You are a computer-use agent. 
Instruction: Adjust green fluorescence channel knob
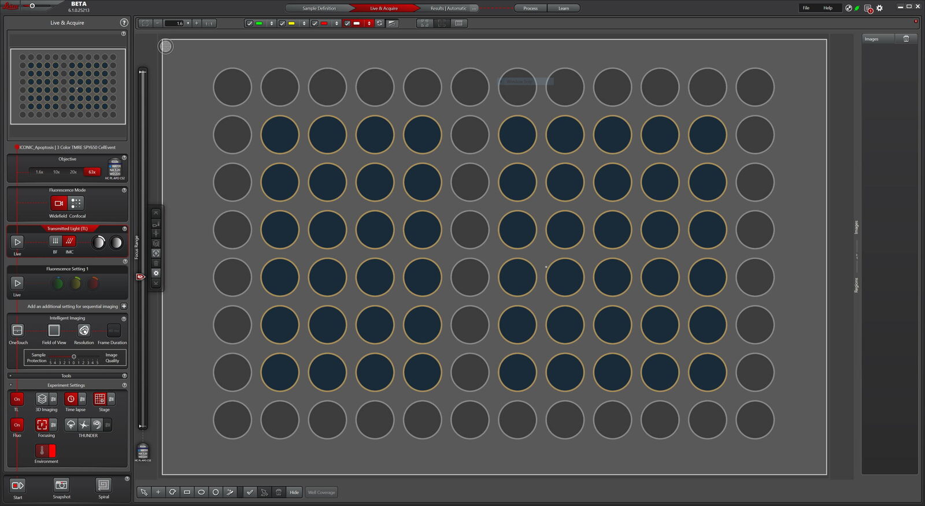pyautogui.click(x=58, y=283)
